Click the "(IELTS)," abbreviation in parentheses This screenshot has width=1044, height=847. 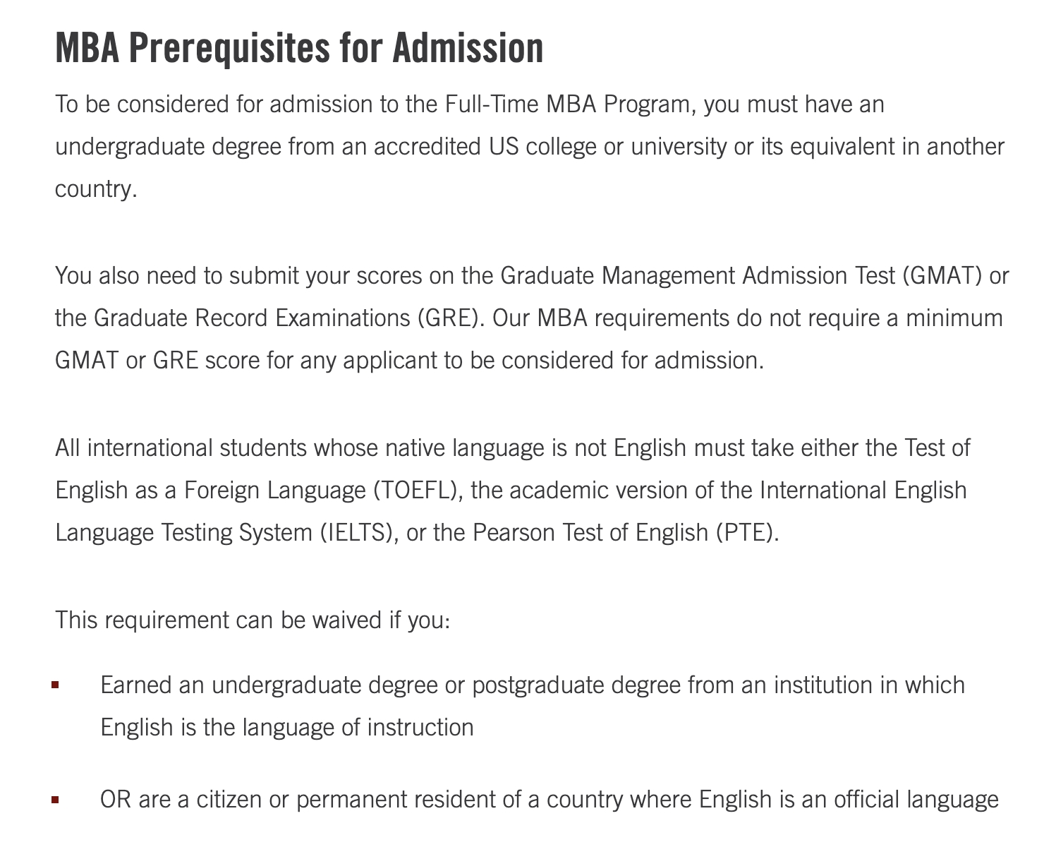[359, 532]
